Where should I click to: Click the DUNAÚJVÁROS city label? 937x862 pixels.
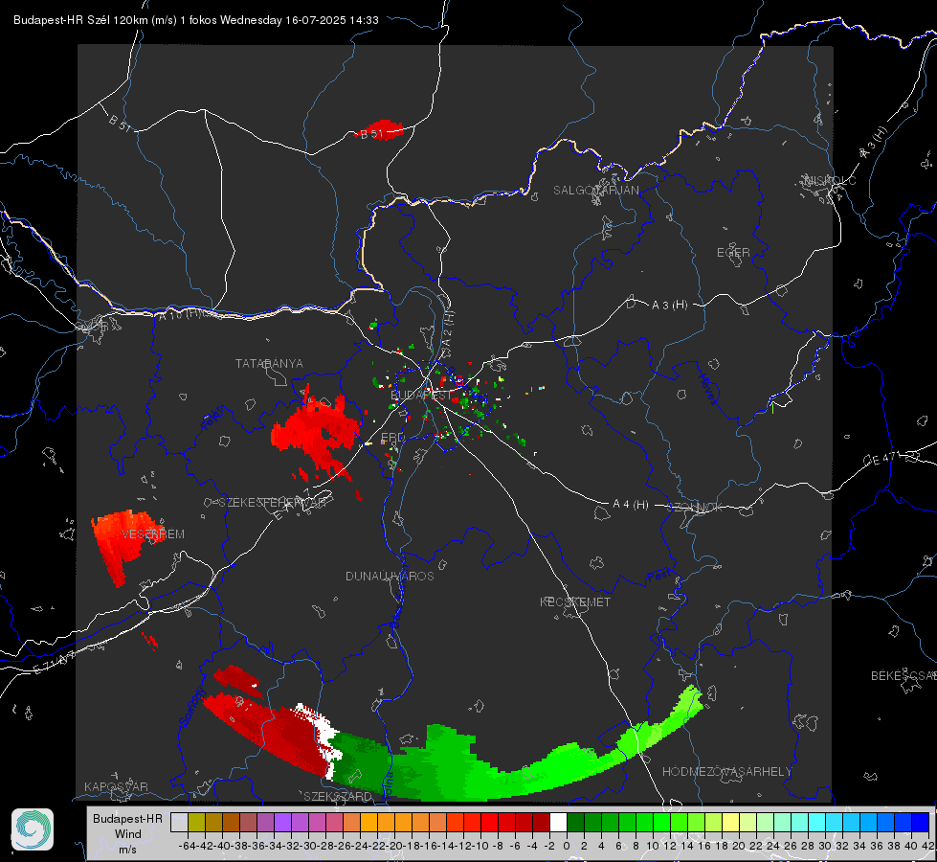tap(390, 576)
